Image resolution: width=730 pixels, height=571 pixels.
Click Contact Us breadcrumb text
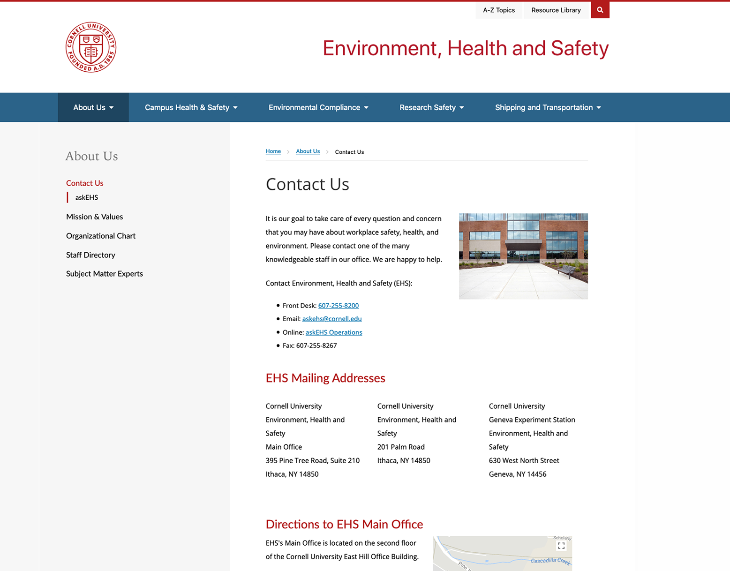point(349,152)
